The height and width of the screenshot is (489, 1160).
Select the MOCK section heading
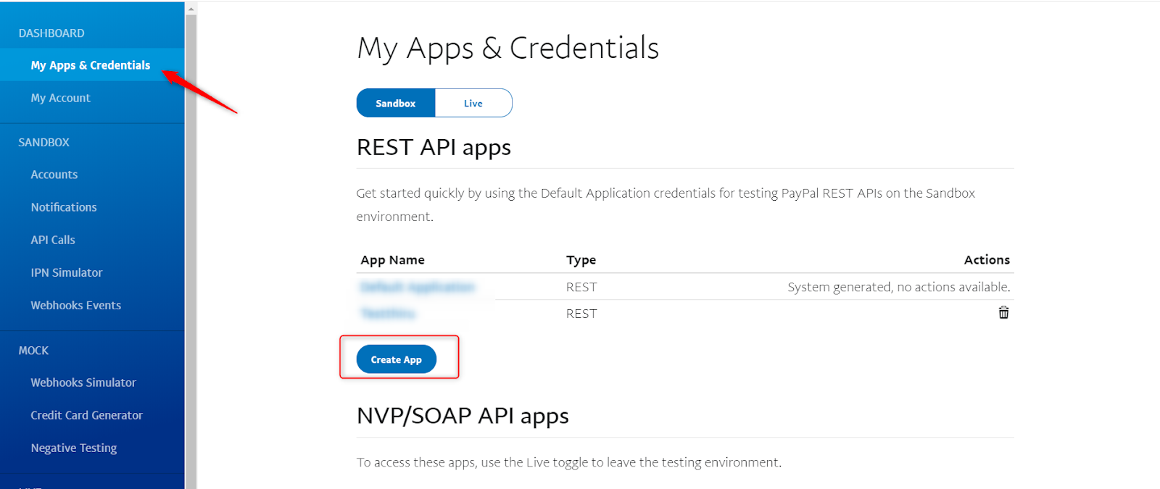[33, 351]
